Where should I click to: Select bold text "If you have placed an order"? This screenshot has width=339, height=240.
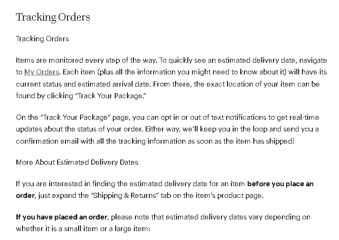[x=62, y=217]
